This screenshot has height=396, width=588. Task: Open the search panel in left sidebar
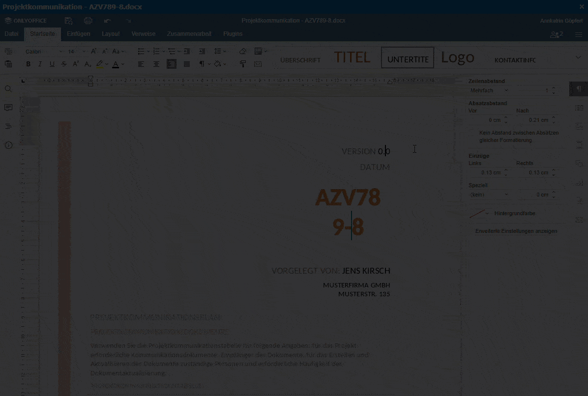pos(8,89)
